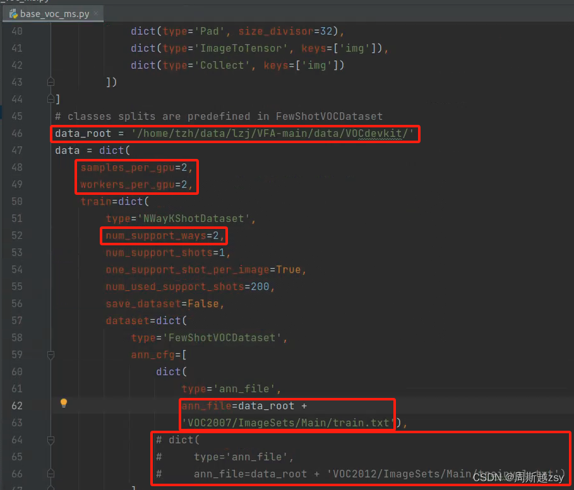574x490 pixels.
Task: Select the base_voc_ms.py editor tab
Action: click(53, 14)
